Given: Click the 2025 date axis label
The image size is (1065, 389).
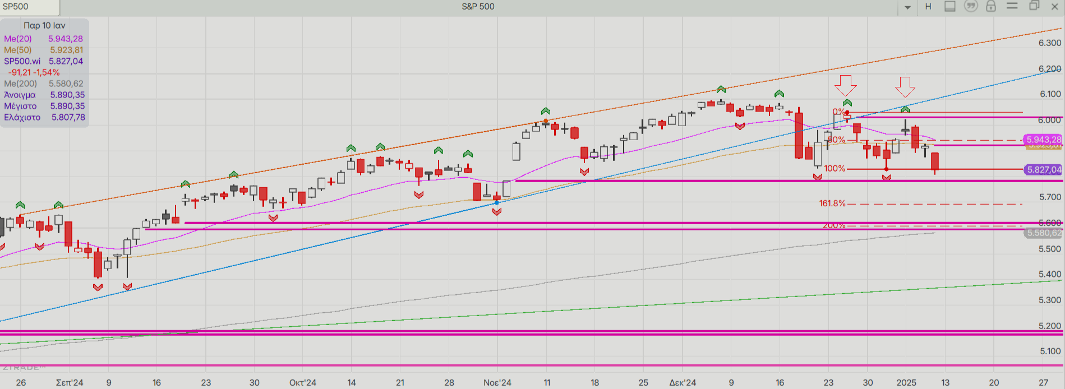Looking at the screenshot, I should pyautogui.click(x=906, y=382).
